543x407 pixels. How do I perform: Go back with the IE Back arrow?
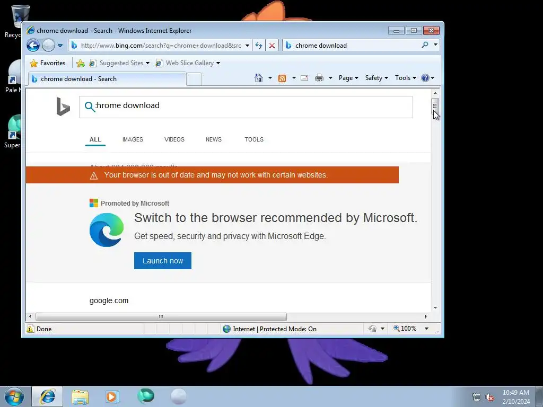(x=33, y=46)
